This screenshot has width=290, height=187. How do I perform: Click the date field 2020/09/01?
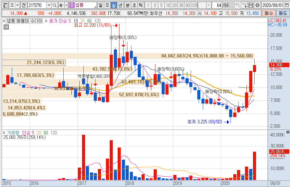pos(273,5)
